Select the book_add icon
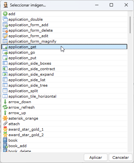 (5, 146)
